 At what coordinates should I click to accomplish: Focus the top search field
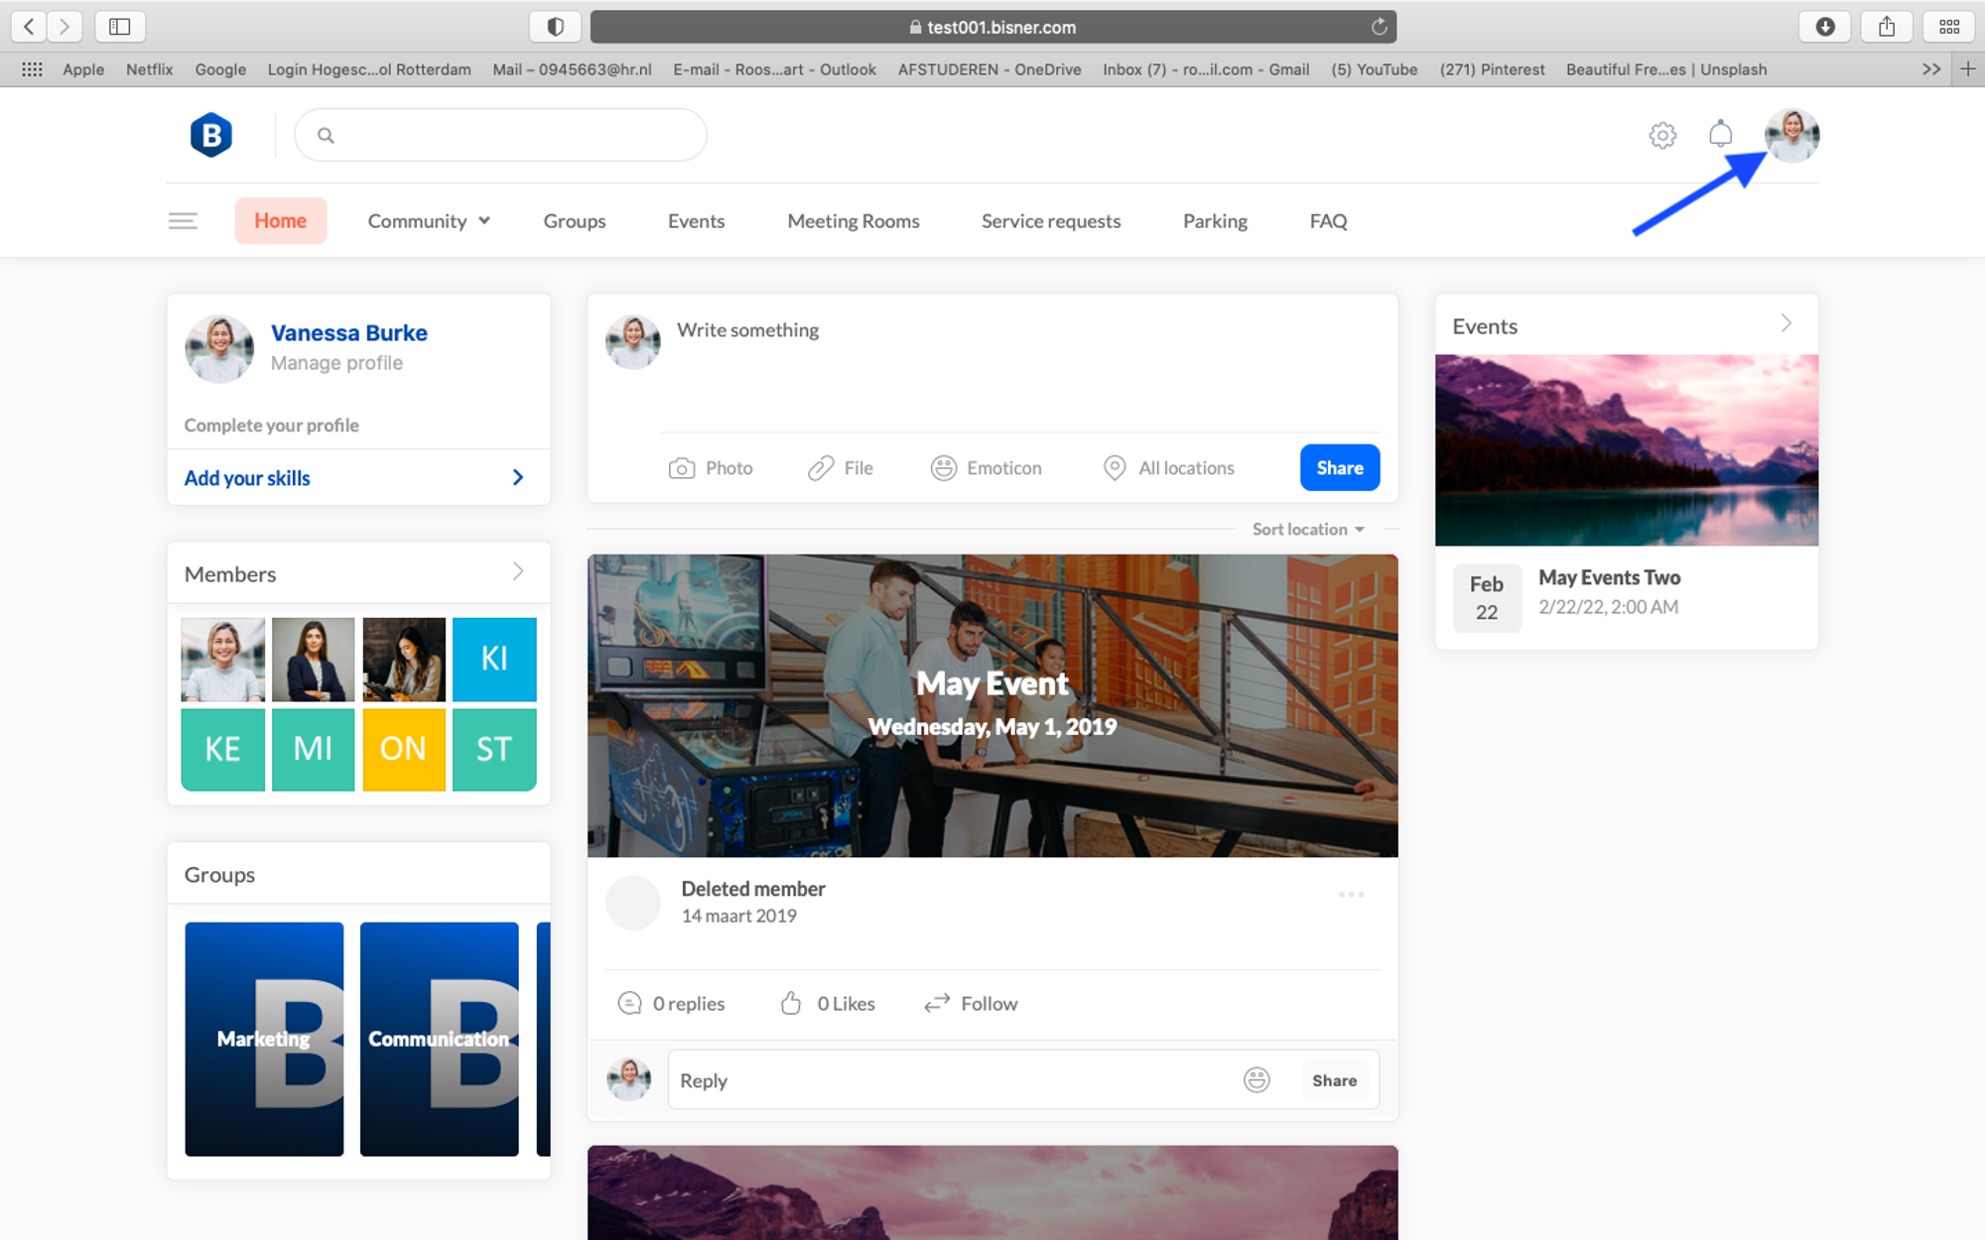click(500, 135)
